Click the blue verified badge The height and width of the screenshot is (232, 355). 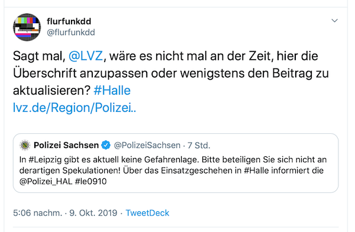[106, 145]
